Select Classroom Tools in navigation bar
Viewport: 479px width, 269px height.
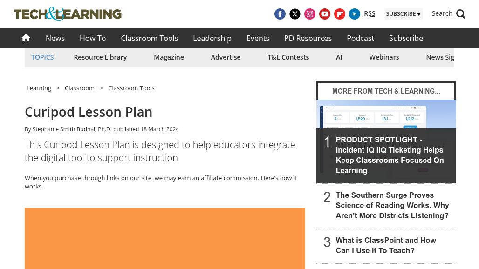click(150, 38)
